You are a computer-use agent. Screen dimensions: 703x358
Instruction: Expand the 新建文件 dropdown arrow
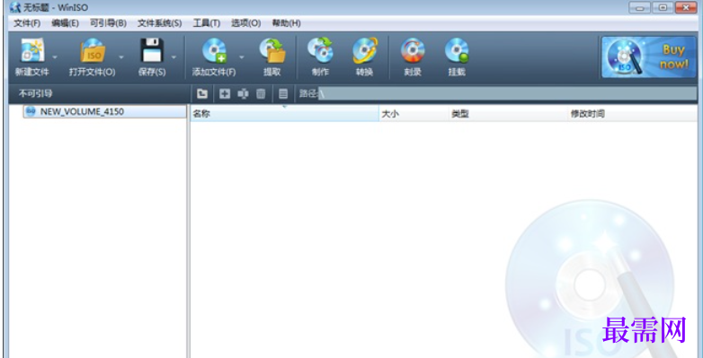55,57
